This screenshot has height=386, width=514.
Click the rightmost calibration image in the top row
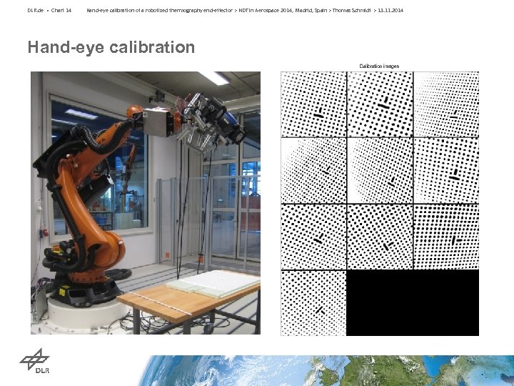[446, 104]
